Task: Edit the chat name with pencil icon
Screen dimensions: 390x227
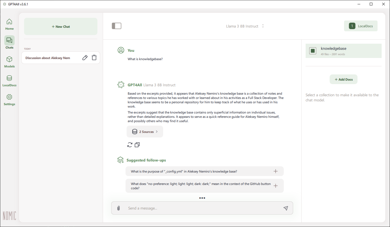Action: pyautogui.click(x=85, y=58)
